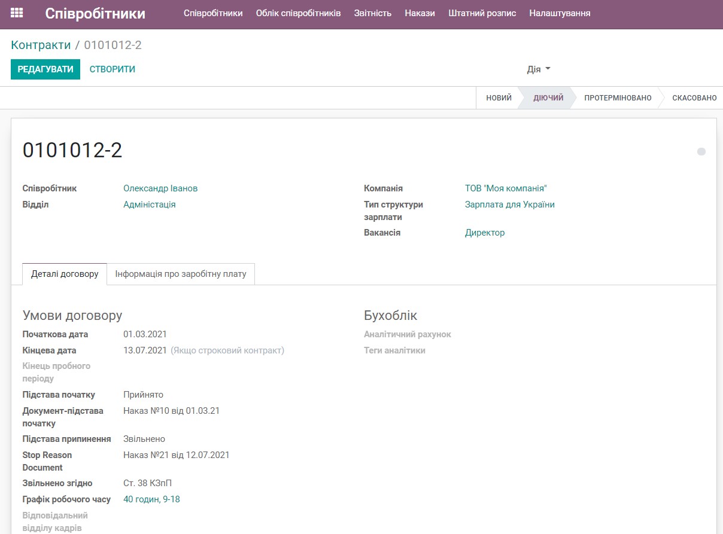Image resolution: width=723 pixels, height=534 pixels.
Task: Open employee link Олександр Іванов
Action: 160,188
